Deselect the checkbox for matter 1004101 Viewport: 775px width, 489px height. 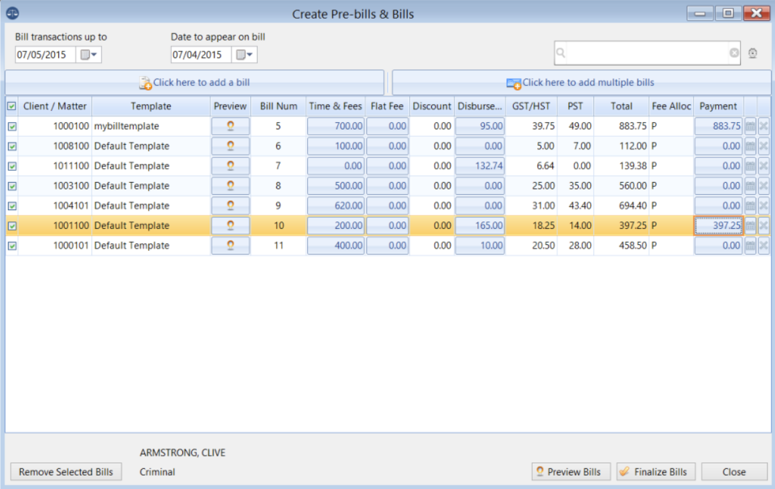(x=11, y=205)
